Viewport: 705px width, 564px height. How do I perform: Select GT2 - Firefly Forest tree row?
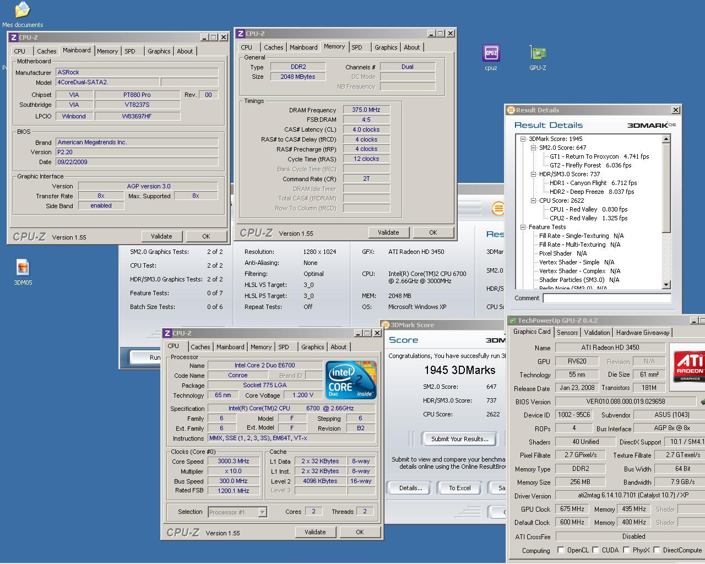coord(590,165)
